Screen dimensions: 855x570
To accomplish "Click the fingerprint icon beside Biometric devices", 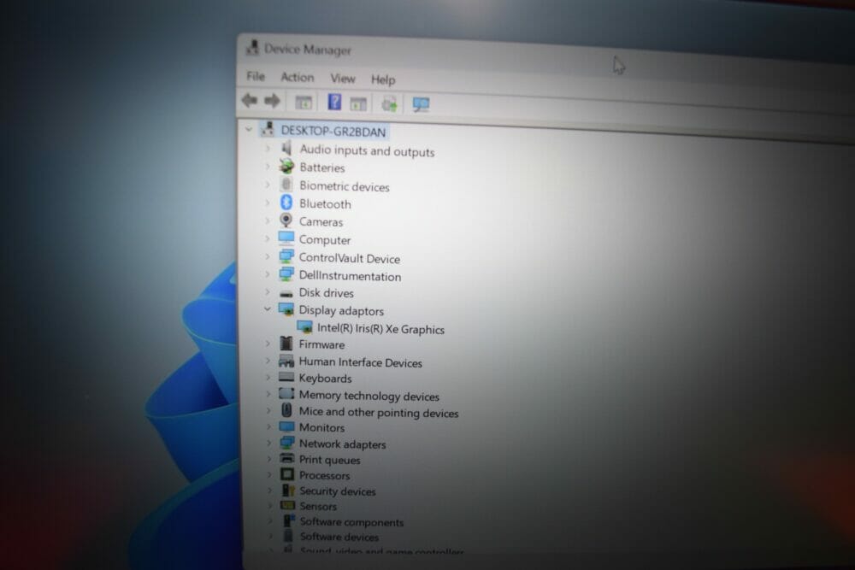I will (x=286, y=185).
